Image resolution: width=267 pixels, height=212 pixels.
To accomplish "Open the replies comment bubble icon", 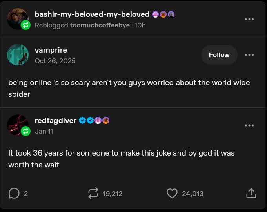I will click(x=14, y=193).
